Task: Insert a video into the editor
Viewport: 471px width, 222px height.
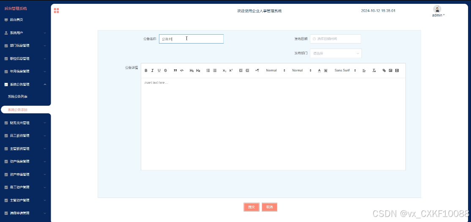Action: (x=397, y=71)
